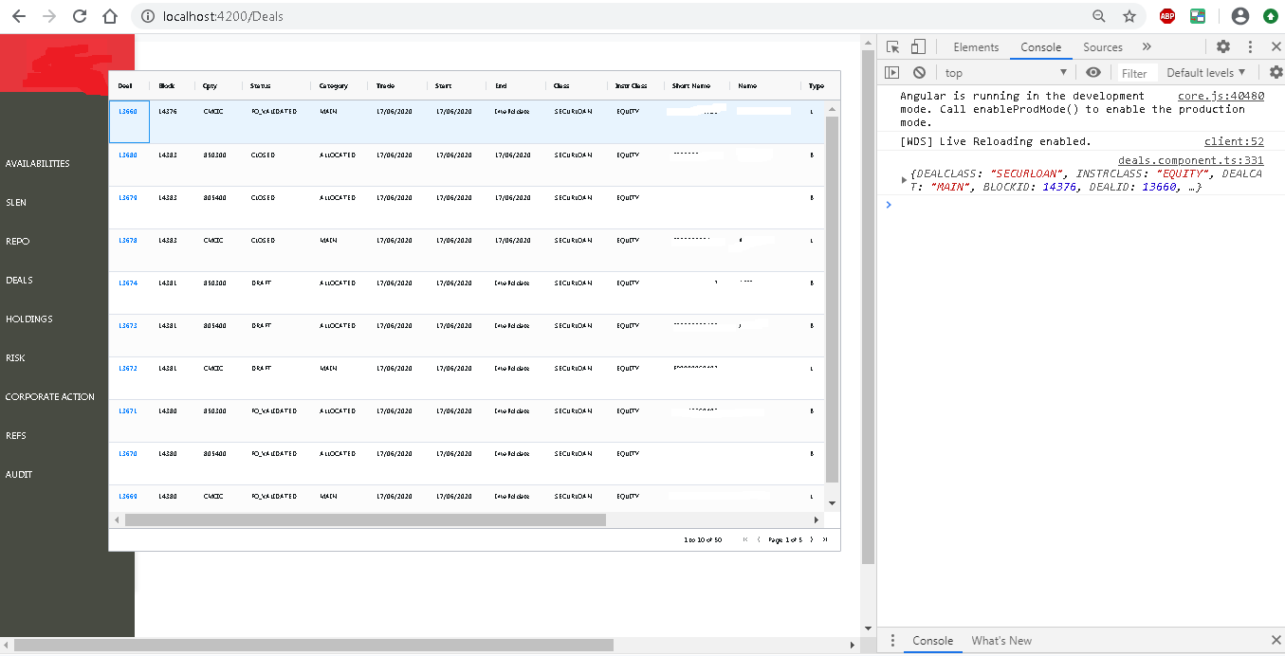Open the DevTools three-dot customize menu
This screenshot has height=656, width=1285.
point(1250,46)
